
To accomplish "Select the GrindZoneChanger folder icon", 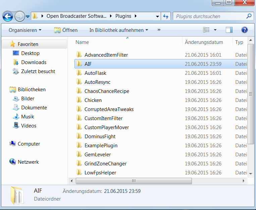I will coord(79,163).
